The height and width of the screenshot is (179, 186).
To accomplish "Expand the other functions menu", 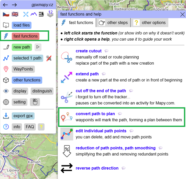I will pos(27,80).
